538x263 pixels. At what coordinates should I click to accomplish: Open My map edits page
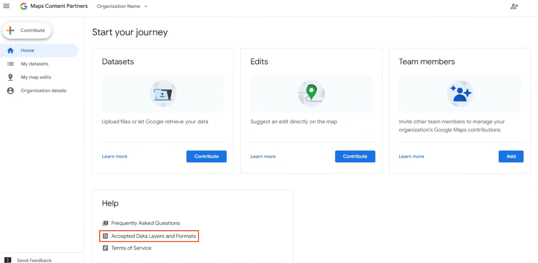36,77
